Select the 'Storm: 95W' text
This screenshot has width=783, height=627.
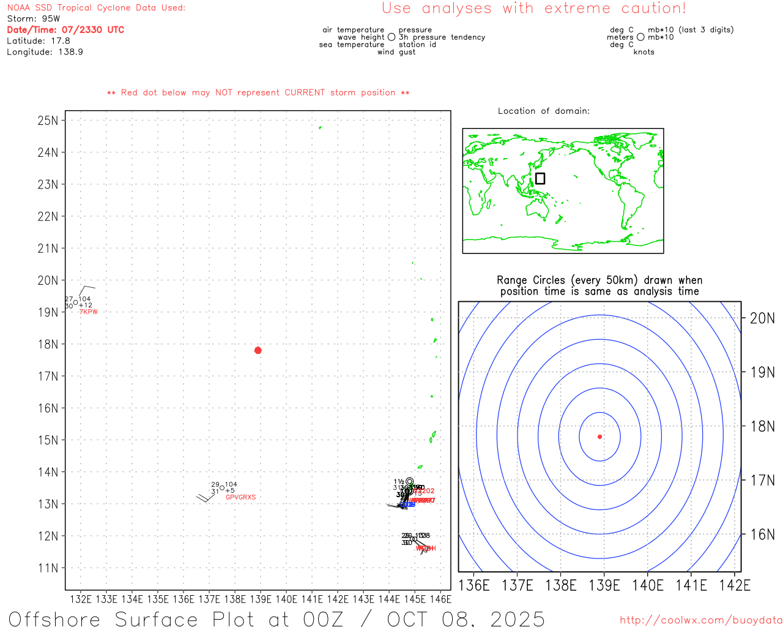(34, 19)
